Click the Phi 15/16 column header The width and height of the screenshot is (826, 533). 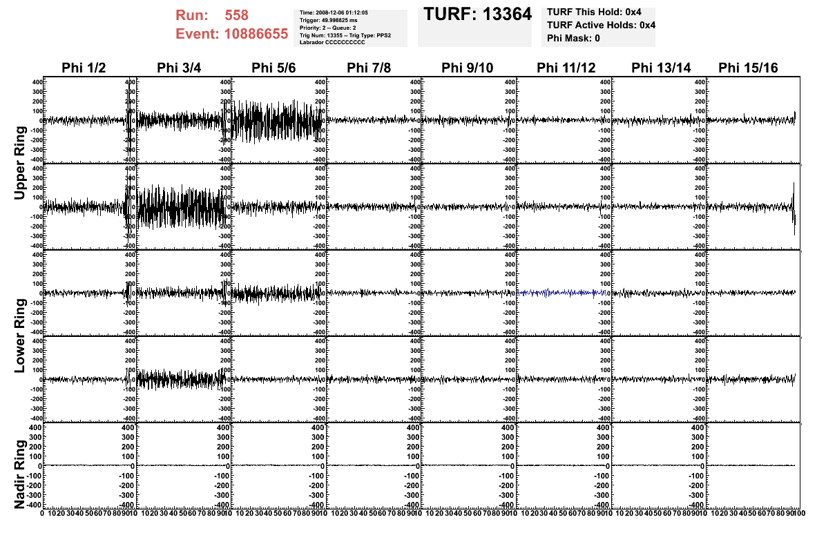pyautogui.click(x=748, y=68)
